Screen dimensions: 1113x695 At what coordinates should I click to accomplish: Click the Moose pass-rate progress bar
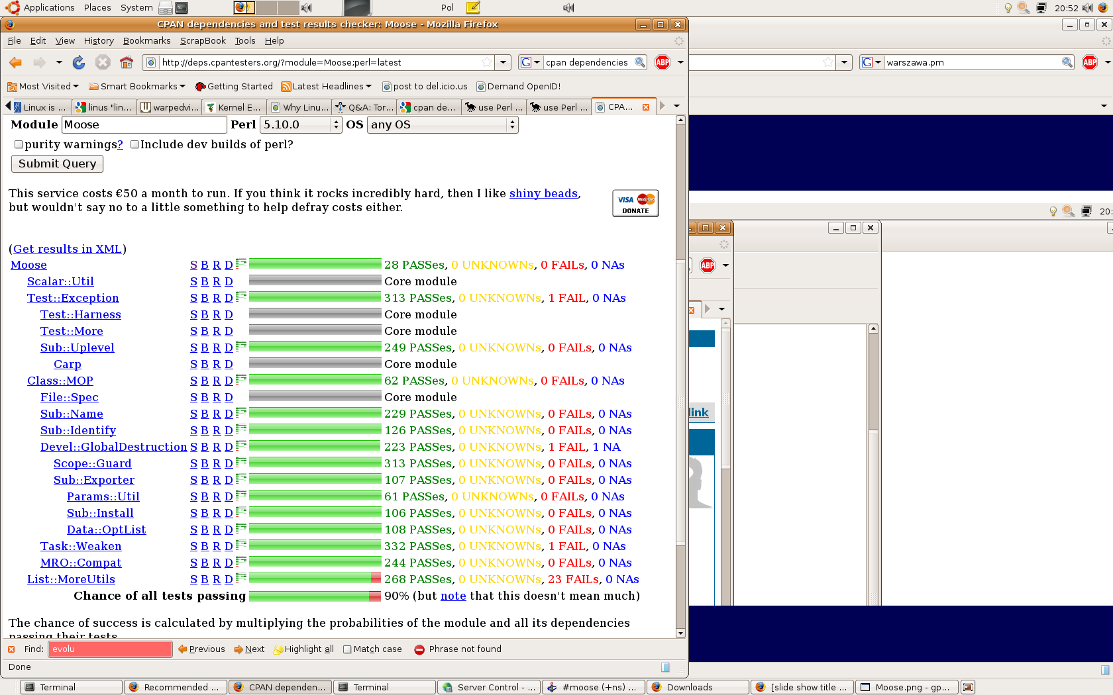(315, 263)
